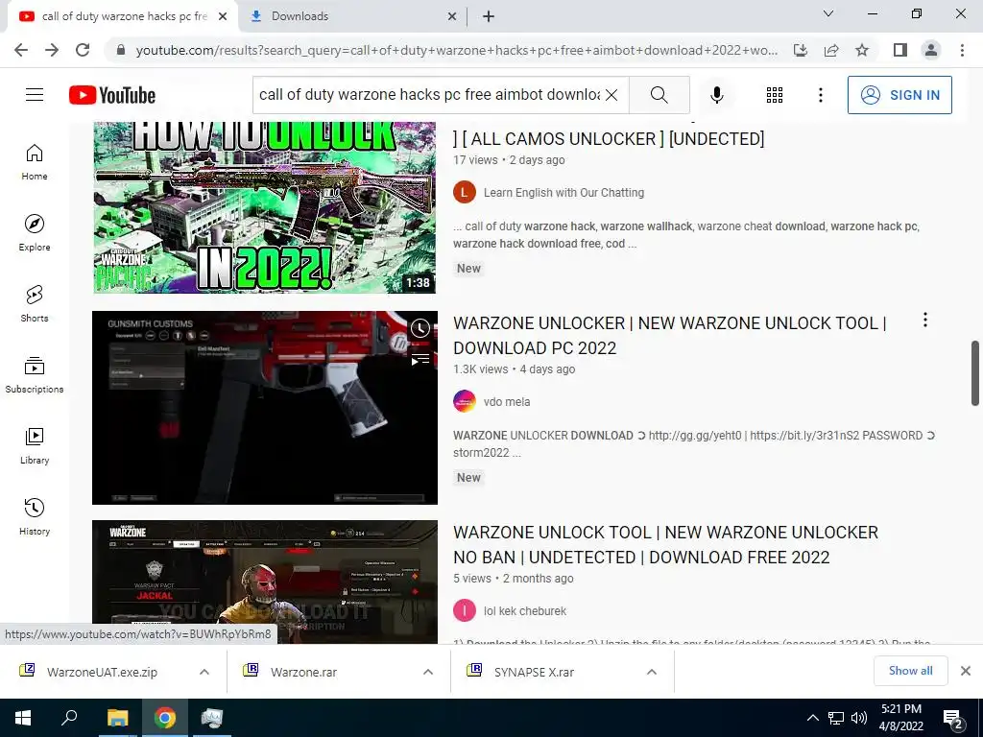
Task: Open vdo mela channel name
Action: (x=507, y=402)
